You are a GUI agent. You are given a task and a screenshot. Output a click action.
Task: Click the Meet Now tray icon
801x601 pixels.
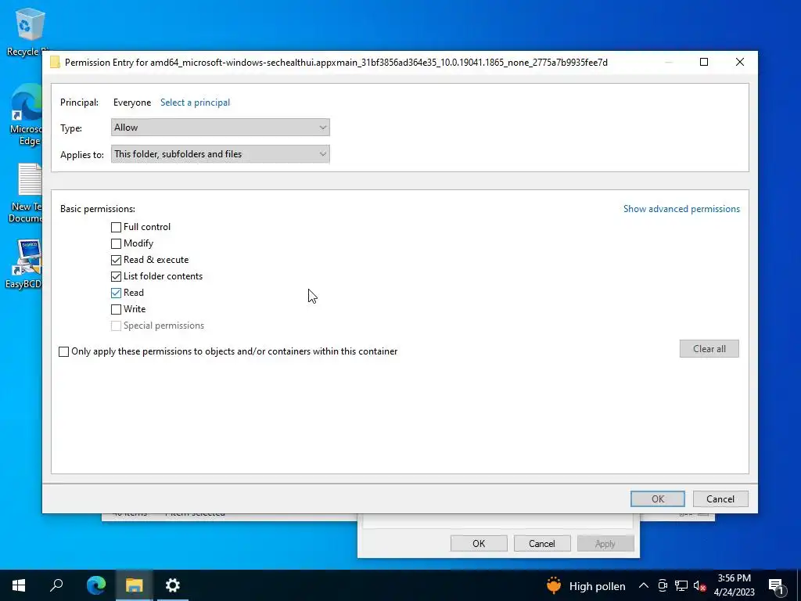point(663,585)
